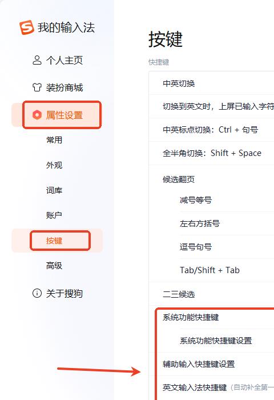The height and width of the screenshot is (400, 274).
Task: Click the 系统功能快捷键设置 row
Action: point(227,341)
